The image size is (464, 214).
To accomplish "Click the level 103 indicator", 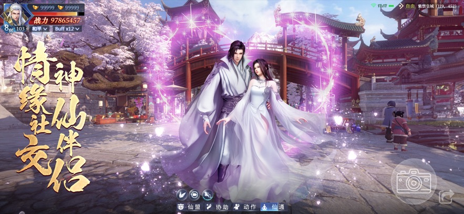I will coord(20,29).
